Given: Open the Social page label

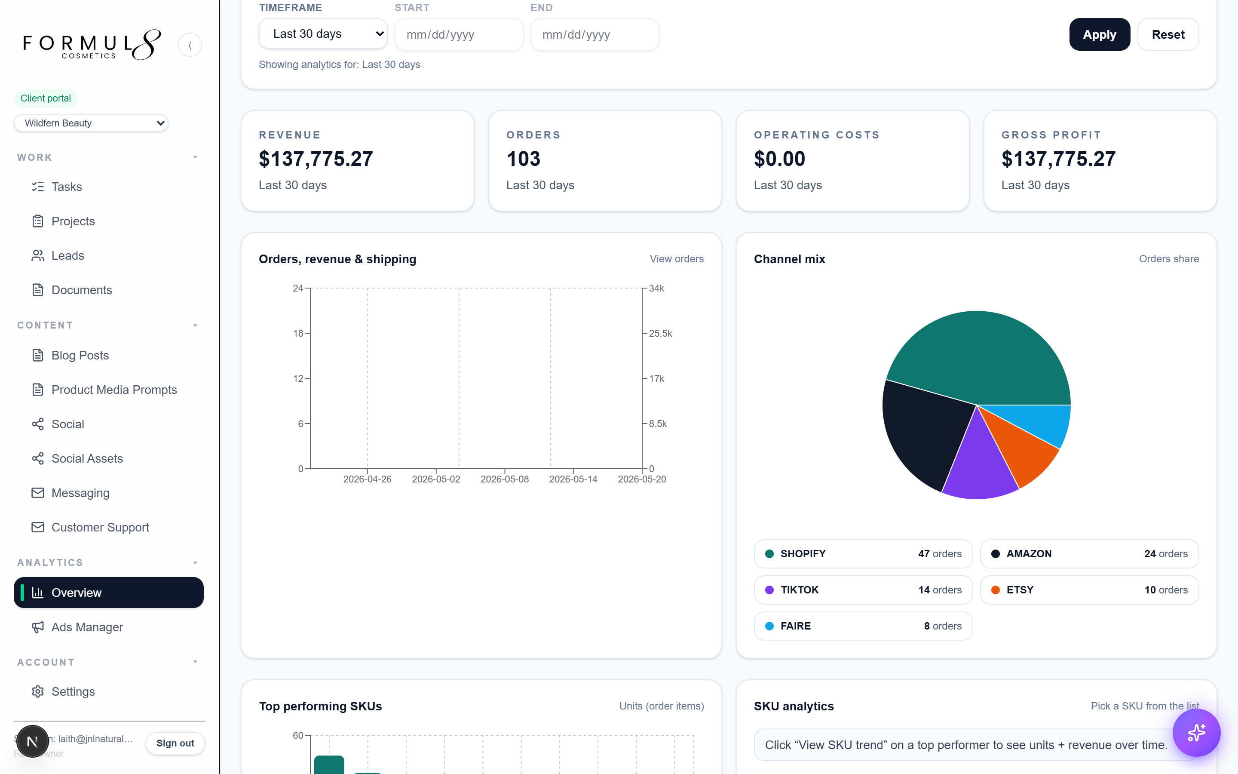Looking at the screenshot, I should tap(67, 424).
